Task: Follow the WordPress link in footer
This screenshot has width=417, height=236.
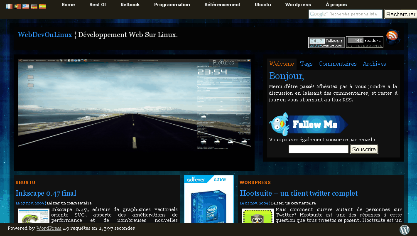Action: click(x=49, y=228)
